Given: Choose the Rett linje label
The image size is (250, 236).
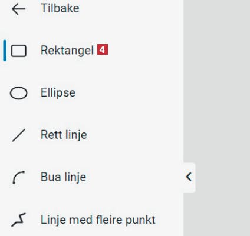Looking at the screenshot, I should tap(64, 135).
